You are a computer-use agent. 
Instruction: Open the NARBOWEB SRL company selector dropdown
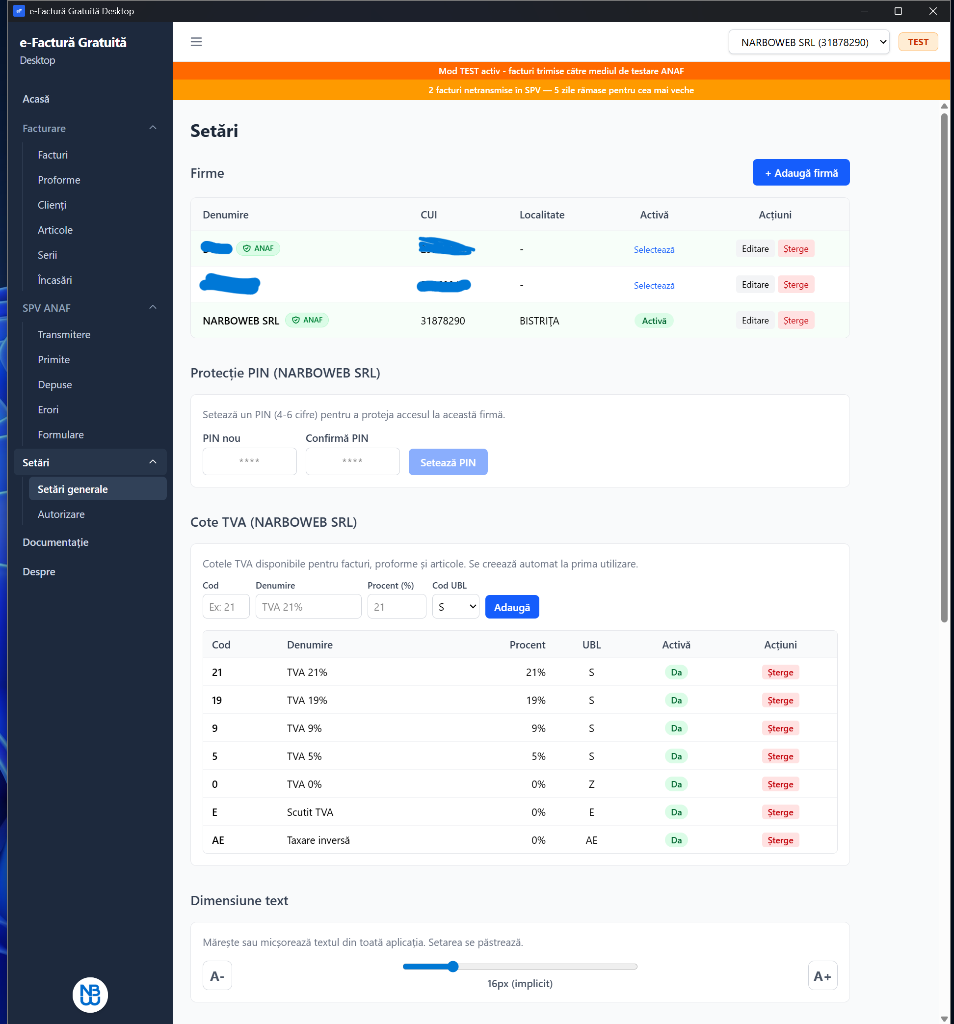coord(808,42)
